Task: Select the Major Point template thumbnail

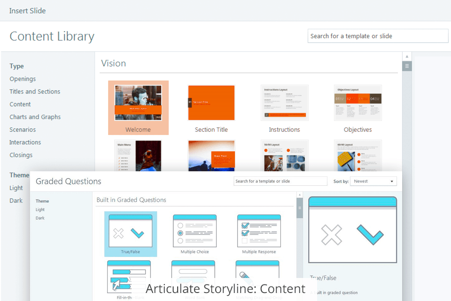Action: coord(211,156)
